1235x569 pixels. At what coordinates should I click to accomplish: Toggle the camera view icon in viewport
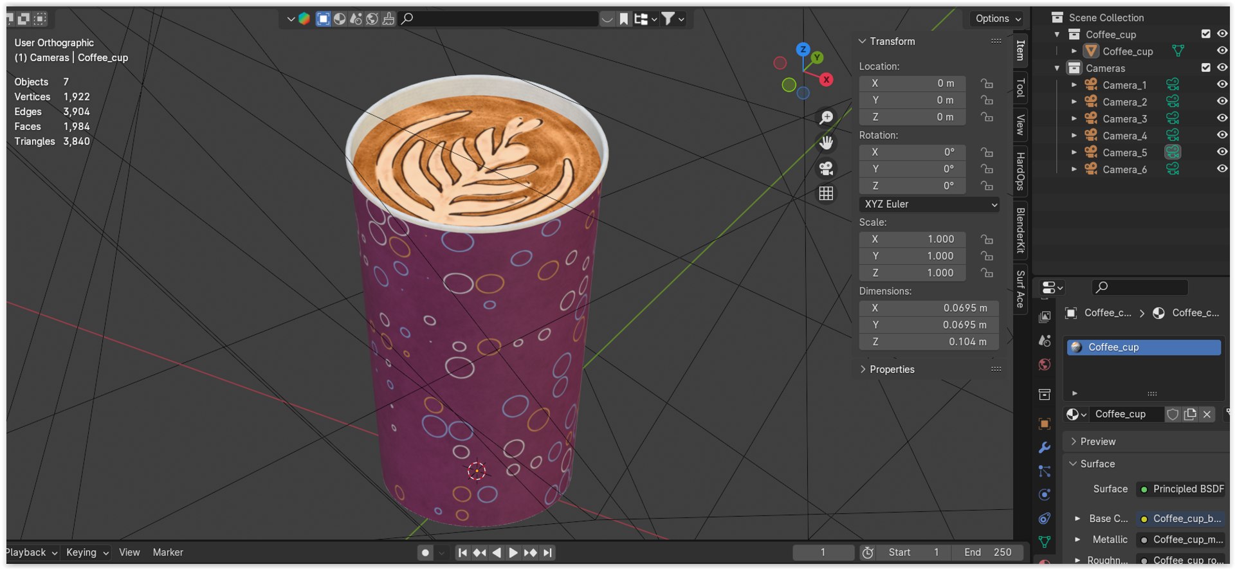click(x=826, y=168)
